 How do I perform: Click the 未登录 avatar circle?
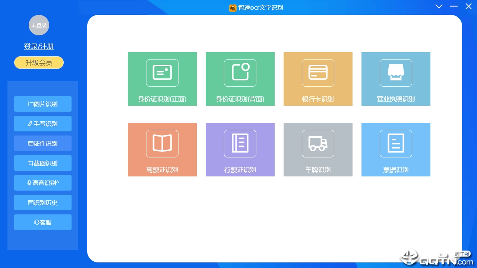(39, 25)
